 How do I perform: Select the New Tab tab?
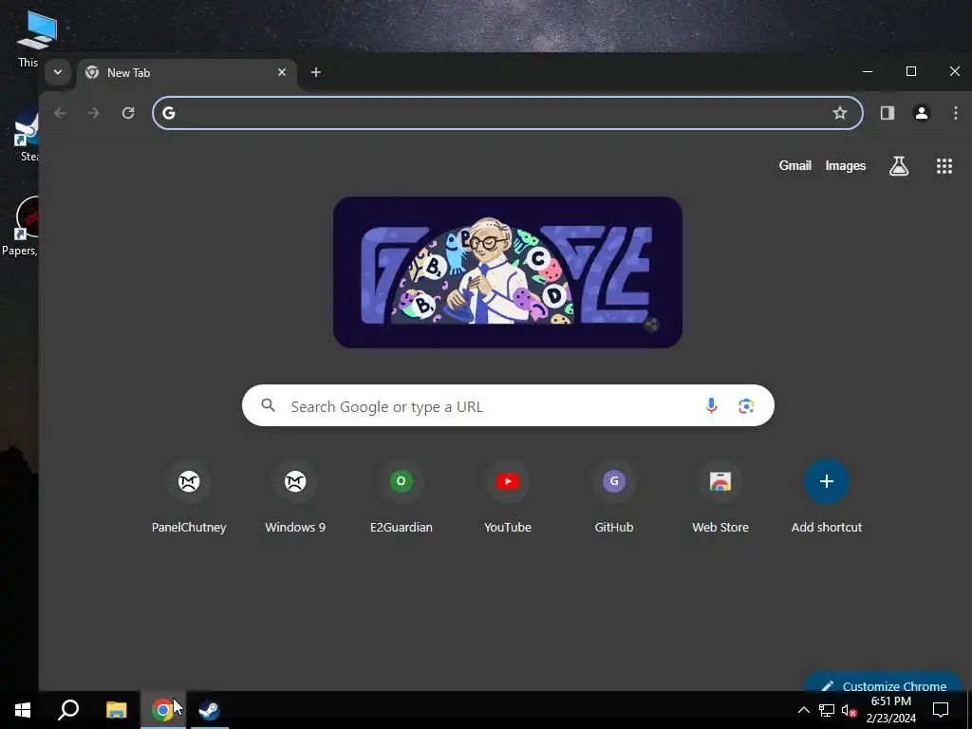[x=186, y=73]
